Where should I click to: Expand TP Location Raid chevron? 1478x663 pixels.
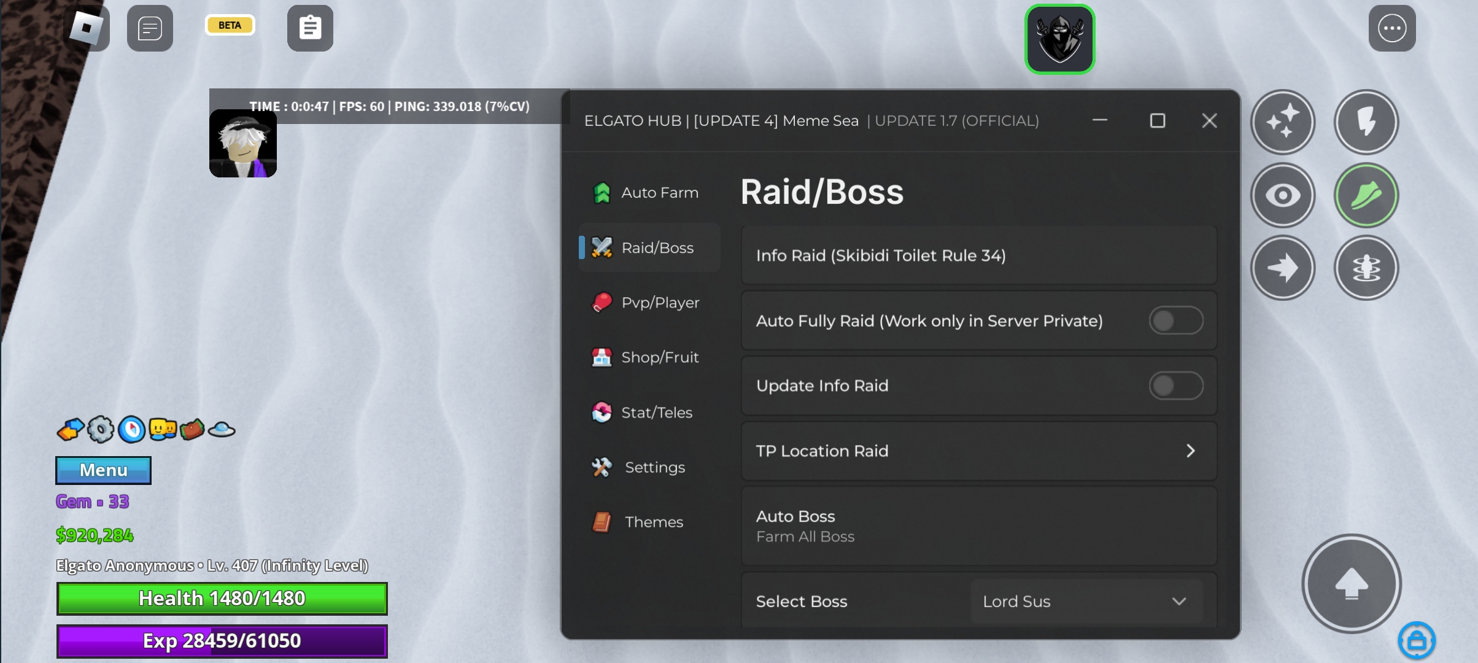pos(1190,451)
